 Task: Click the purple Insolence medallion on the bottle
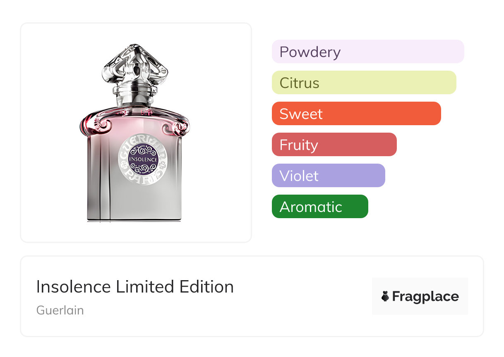click(143, 159)
